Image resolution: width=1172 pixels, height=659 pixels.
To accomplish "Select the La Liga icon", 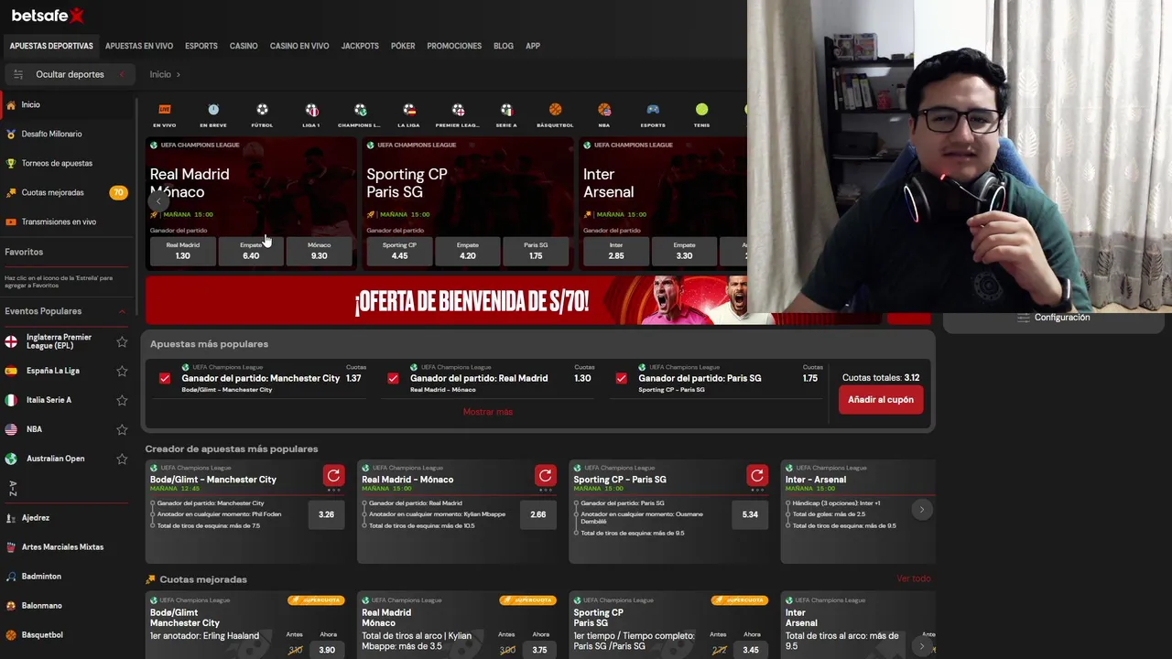I will (x=408, y=110).
